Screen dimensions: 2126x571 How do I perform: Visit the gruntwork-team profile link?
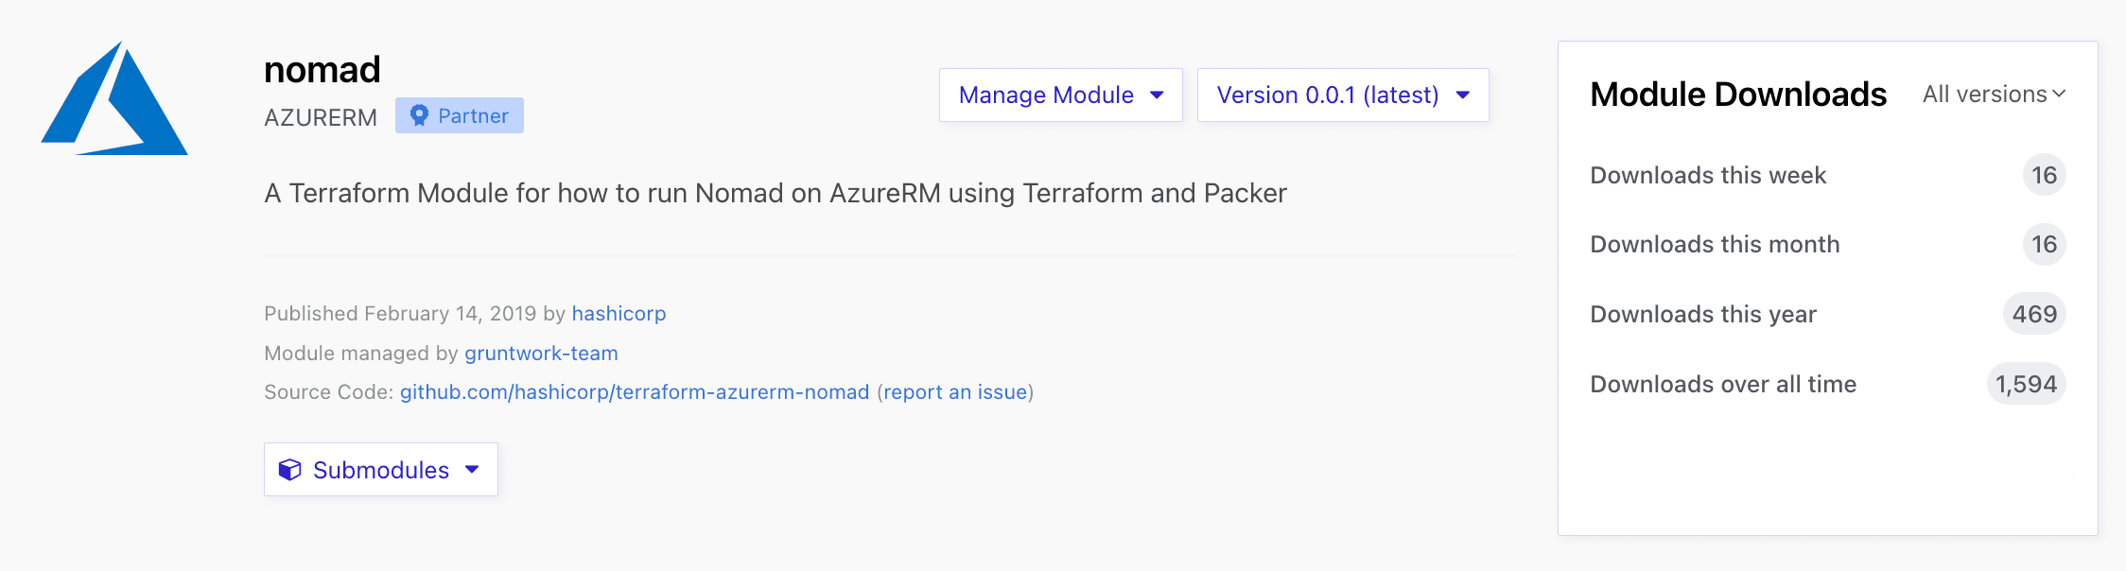pyautogui.click(x=541, y=354)
